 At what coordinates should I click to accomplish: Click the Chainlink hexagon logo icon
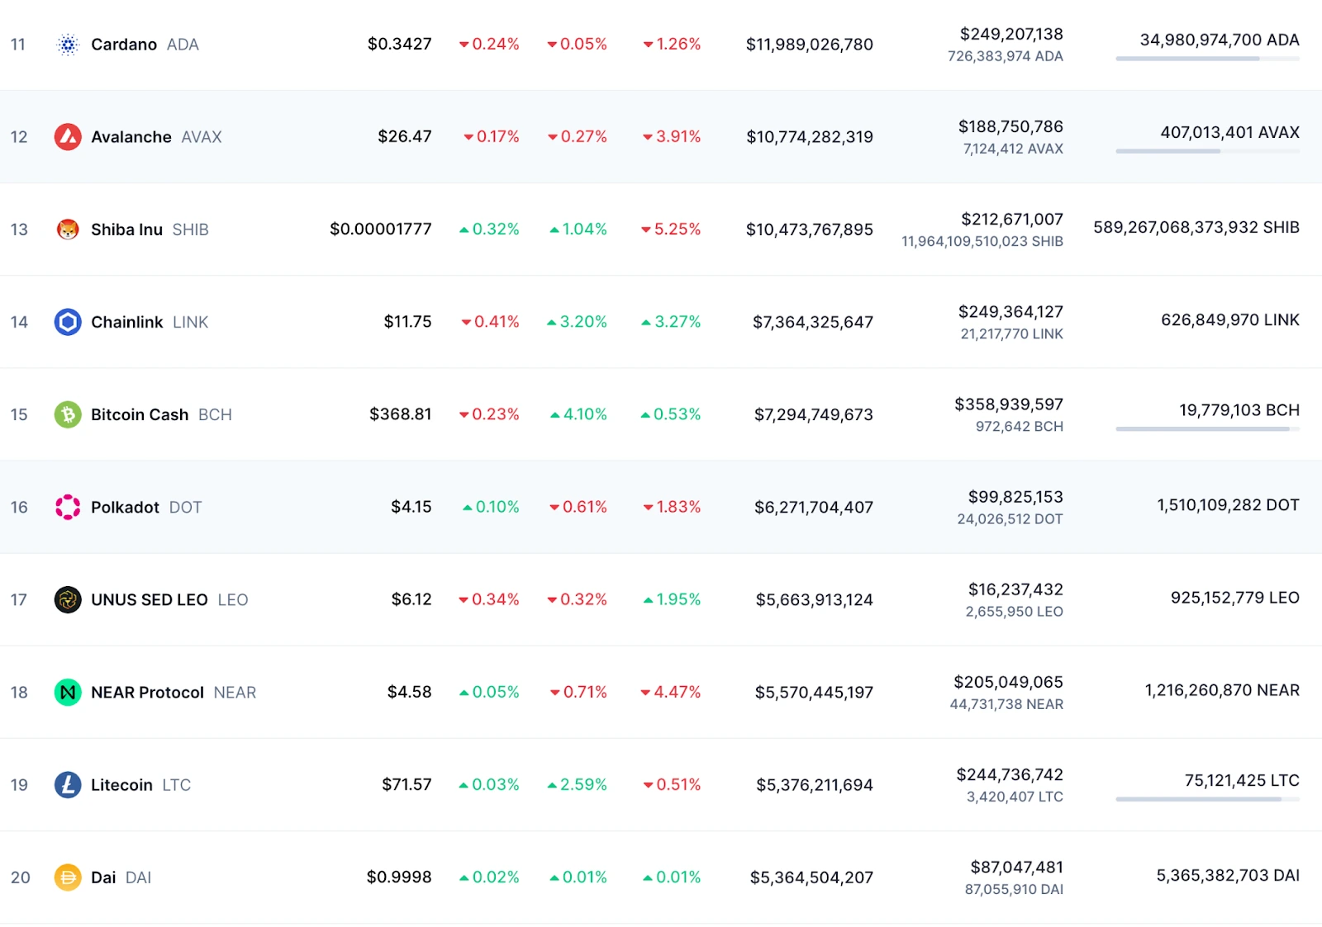(x=68, y=322)
